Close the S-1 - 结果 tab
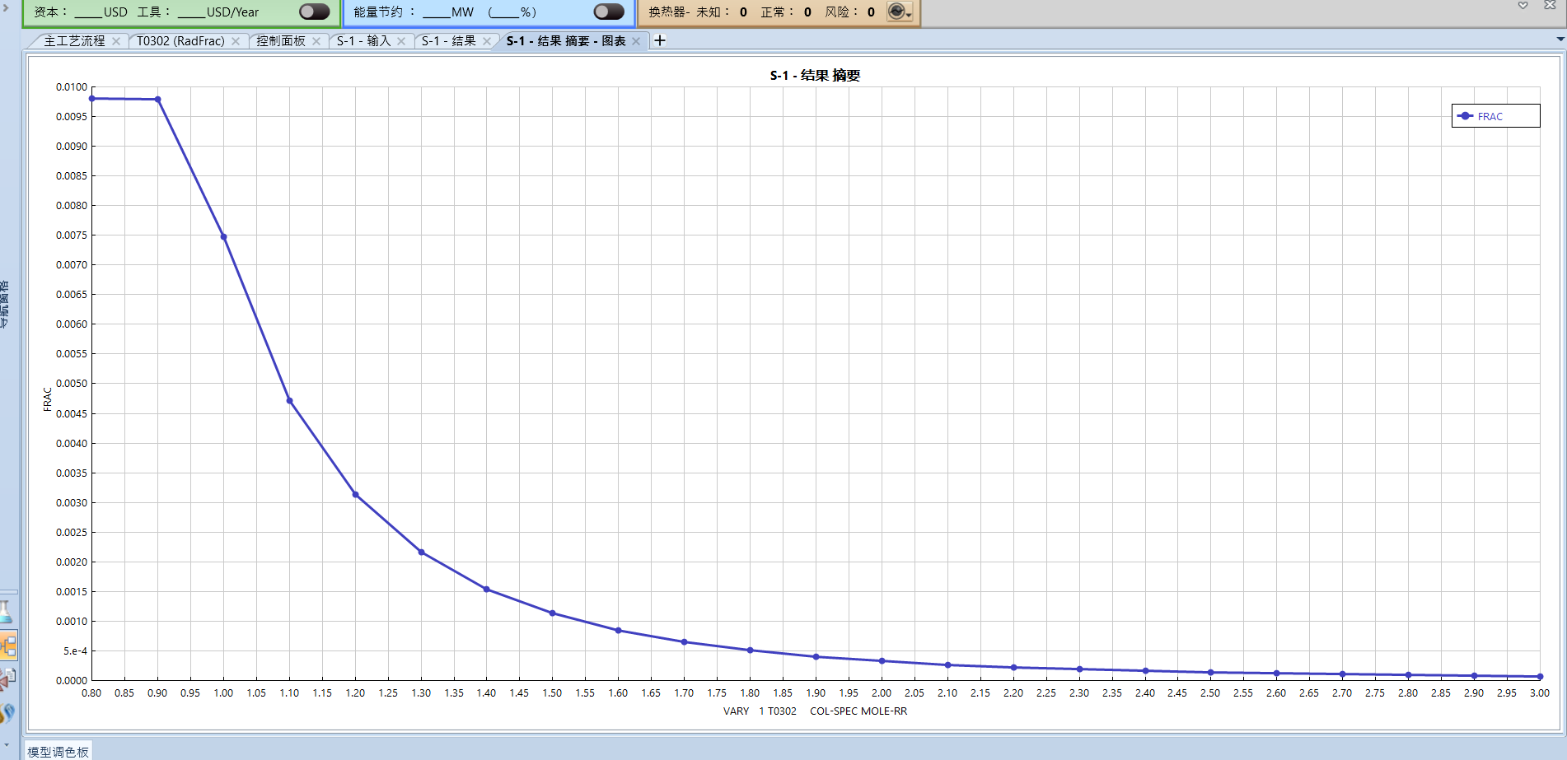 (487, 41)
